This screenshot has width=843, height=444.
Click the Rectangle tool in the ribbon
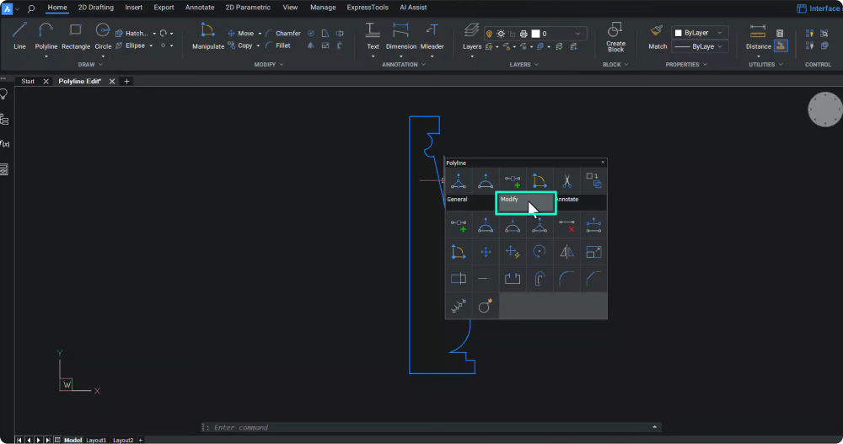point(76,35)
